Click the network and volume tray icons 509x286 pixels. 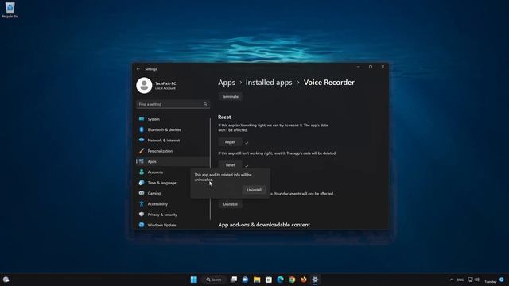tap(474, 280)
